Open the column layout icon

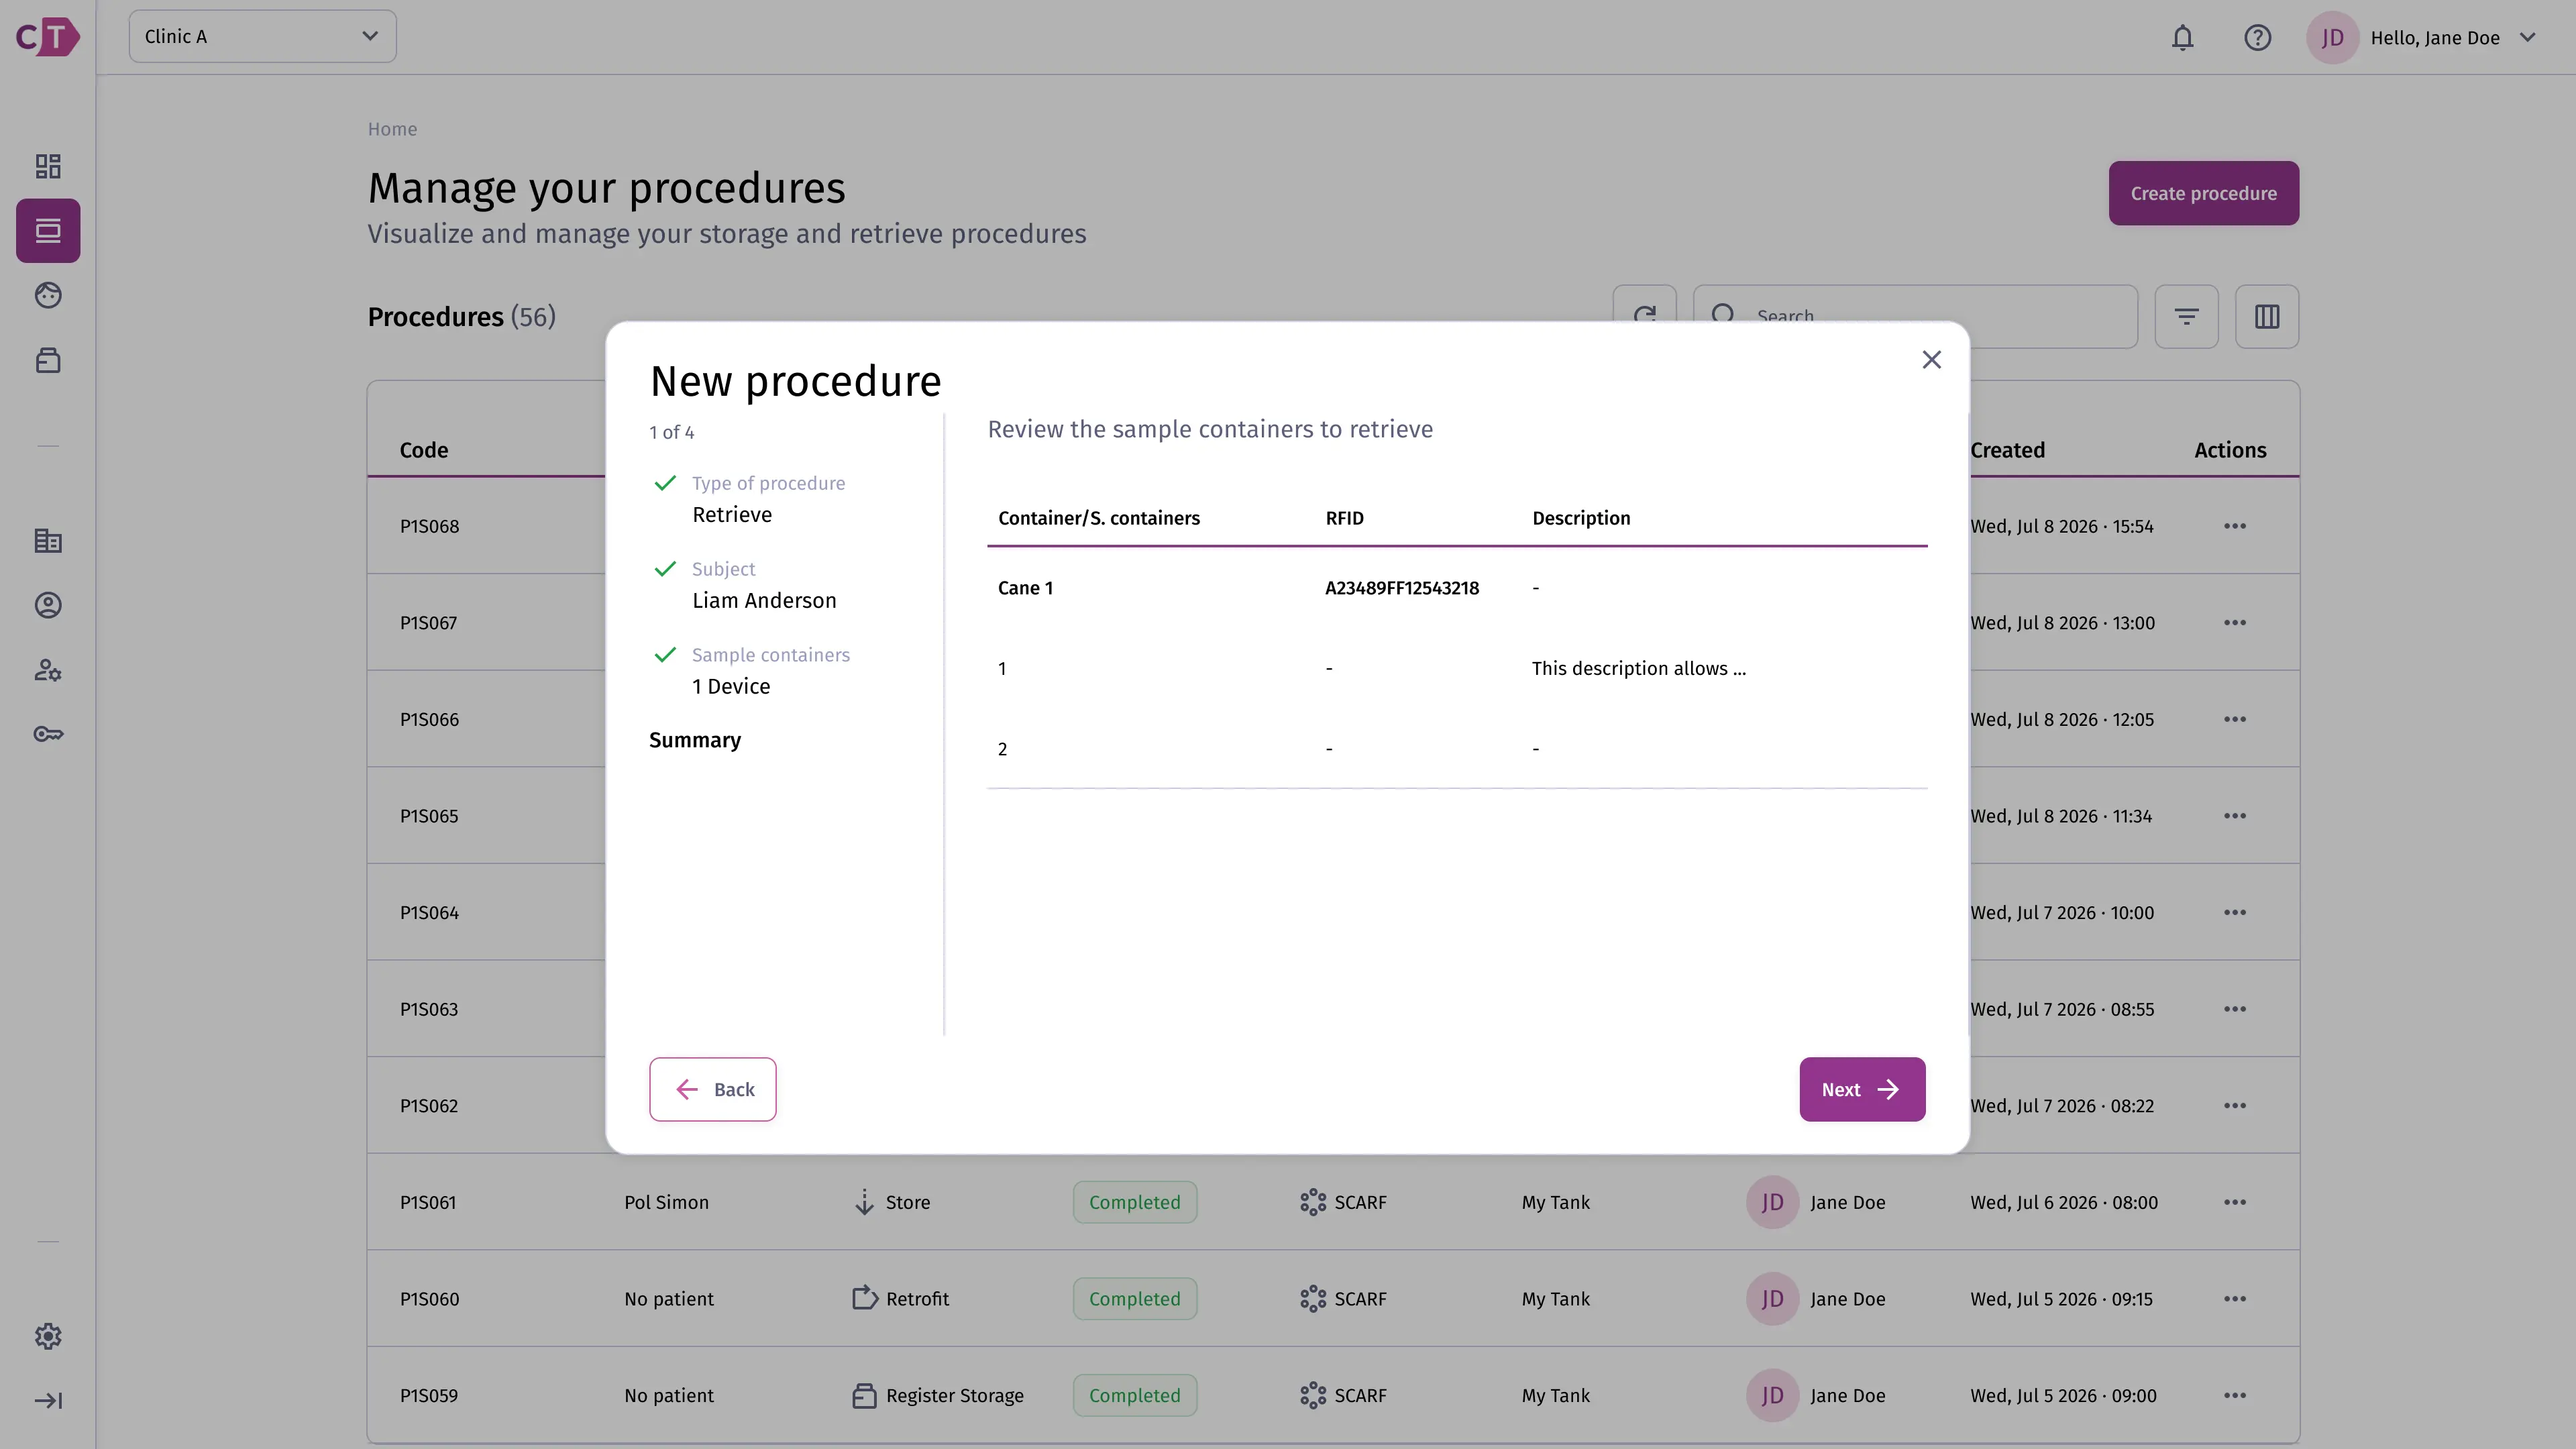point(2267,317)
